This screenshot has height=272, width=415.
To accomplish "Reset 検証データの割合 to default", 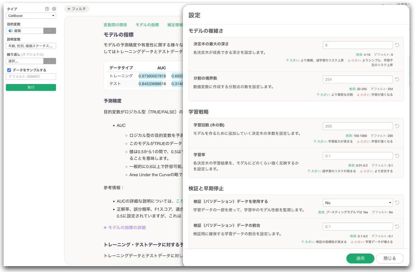I will click(397, 227).
